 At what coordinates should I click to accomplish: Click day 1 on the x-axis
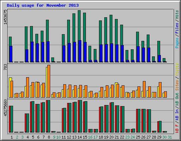[x=12, y=137]
